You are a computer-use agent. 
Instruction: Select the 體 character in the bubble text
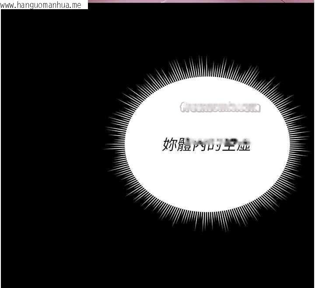pos(184,144)
